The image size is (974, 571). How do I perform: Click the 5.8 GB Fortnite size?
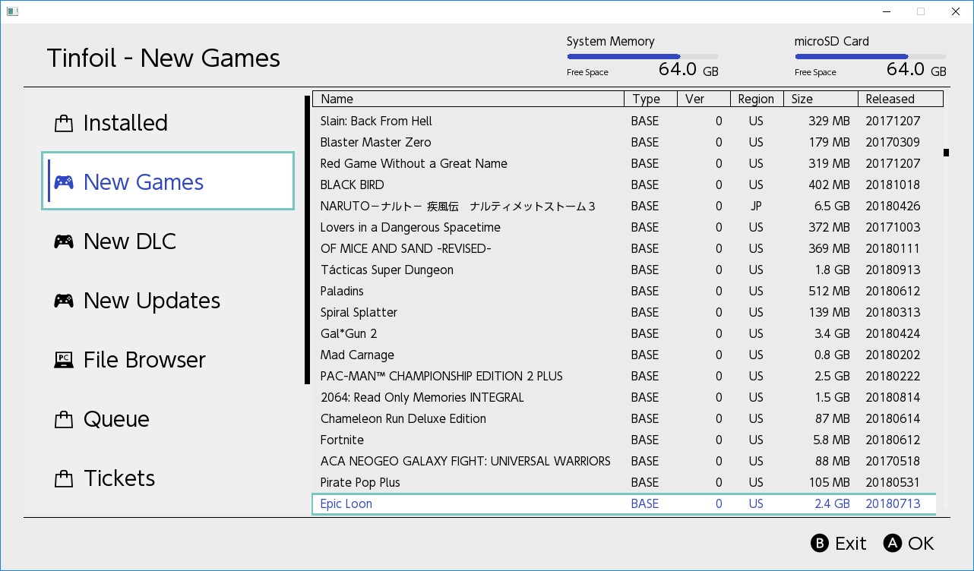832,440
